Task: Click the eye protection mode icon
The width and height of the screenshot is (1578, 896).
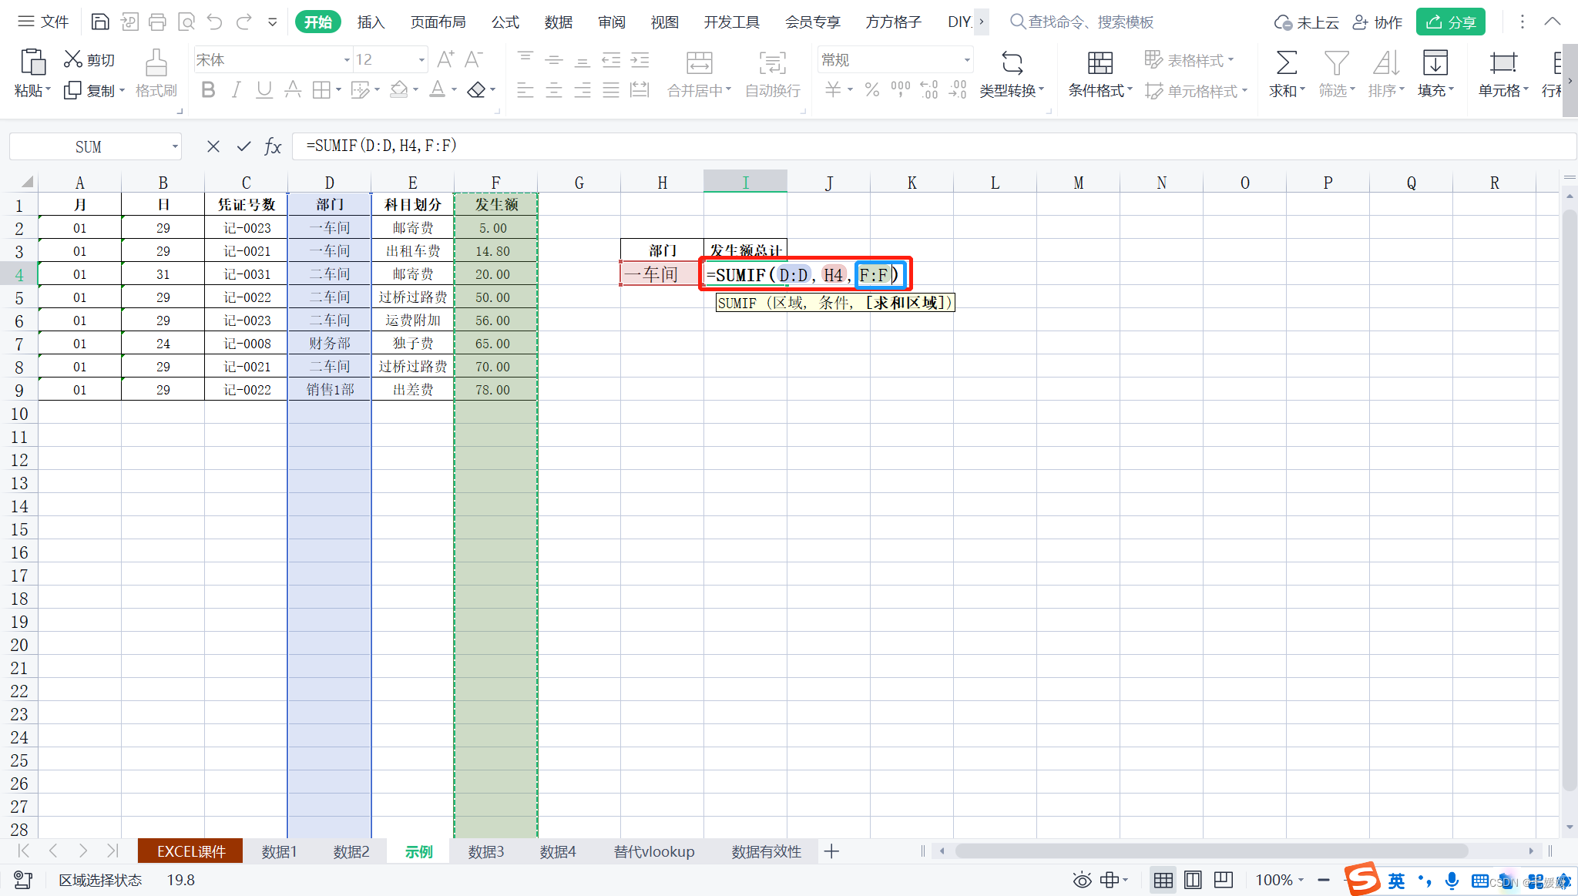Action: pos(1082,880)
